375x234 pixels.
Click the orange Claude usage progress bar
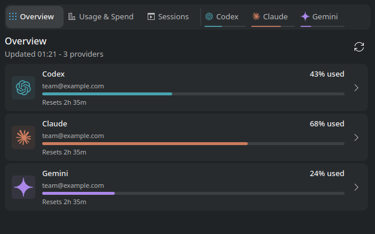pos(193,143)
